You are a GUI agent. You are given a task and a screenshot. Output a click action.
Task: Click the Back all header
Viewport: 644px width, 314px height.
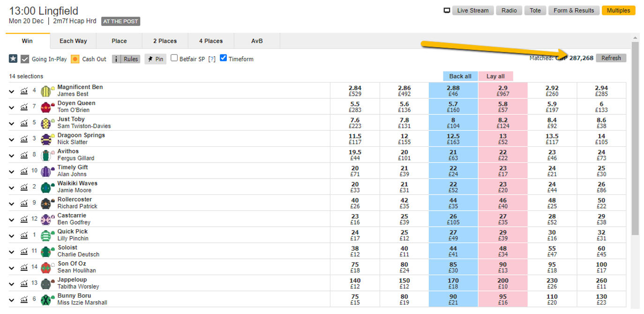coord(460,76)
